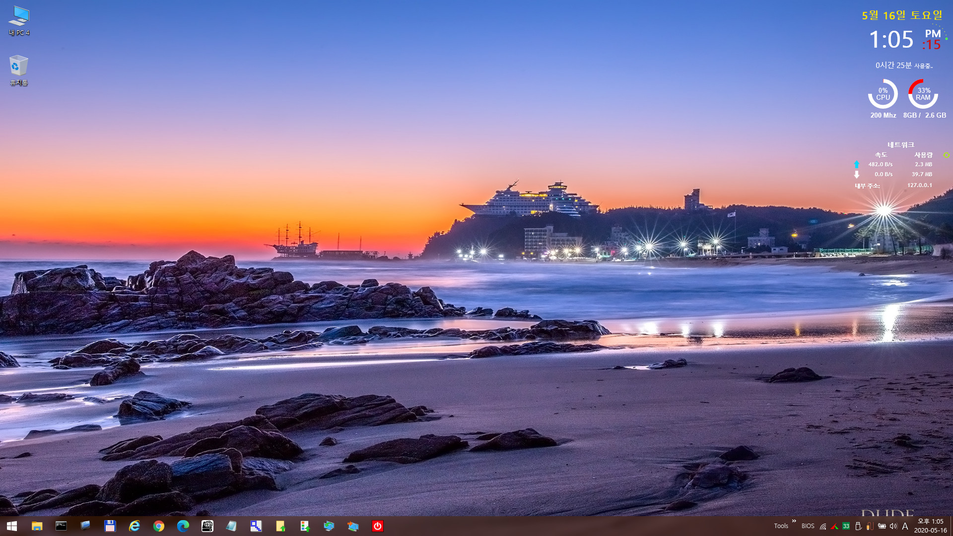Open the Tools toolbar on the taskbar
This screenshot has width=953, height=536.
[781, 526]
